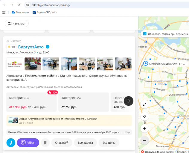The width and height of the screenshot is (189, 153).
Task: Click the -19% discount badge
Action: (x=53, y=93)
